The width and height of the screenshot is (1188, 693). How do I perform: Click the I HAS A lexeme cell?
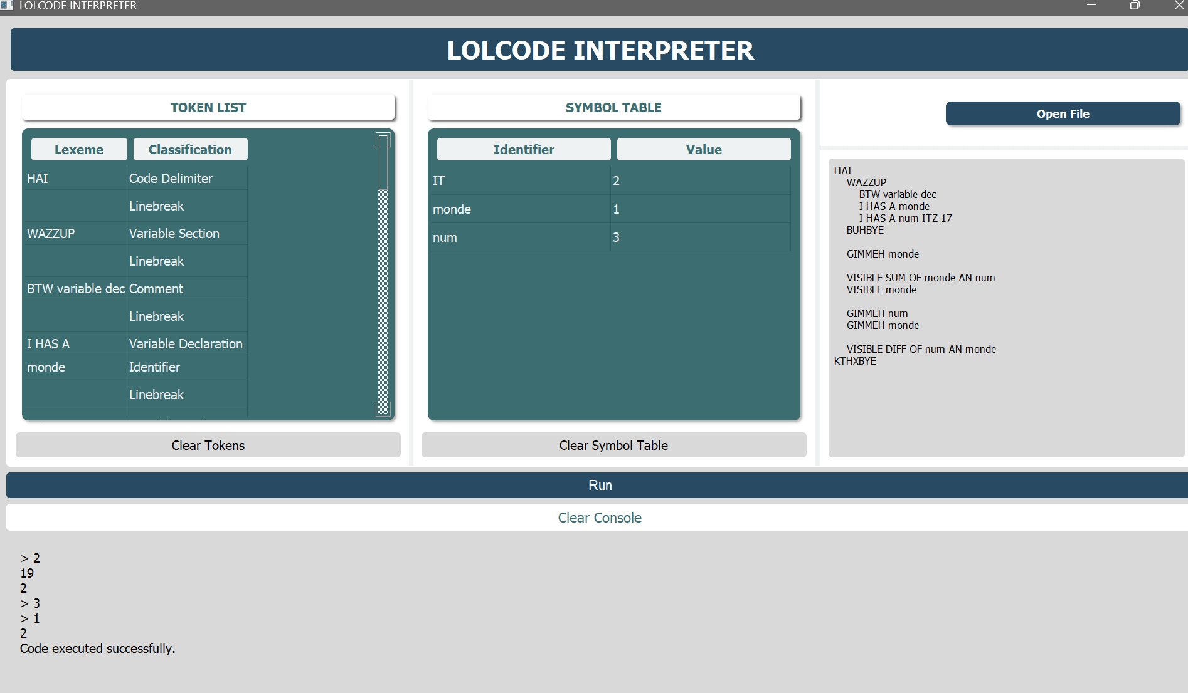[x=75, y=344]
